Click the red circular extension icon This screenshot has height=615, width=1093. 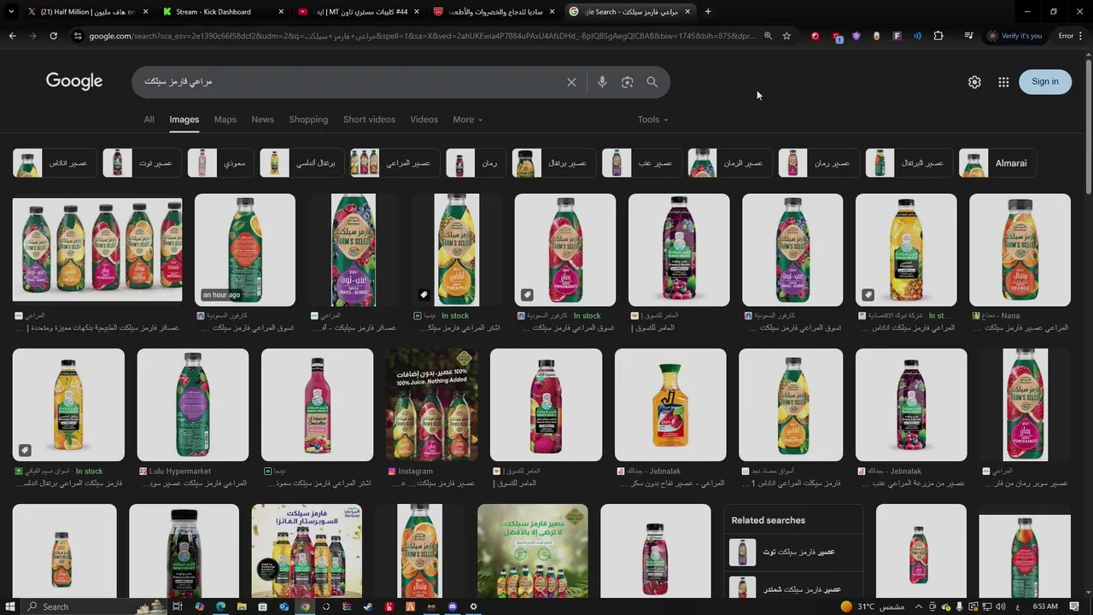pyautogui.click(x=815, y=36)
